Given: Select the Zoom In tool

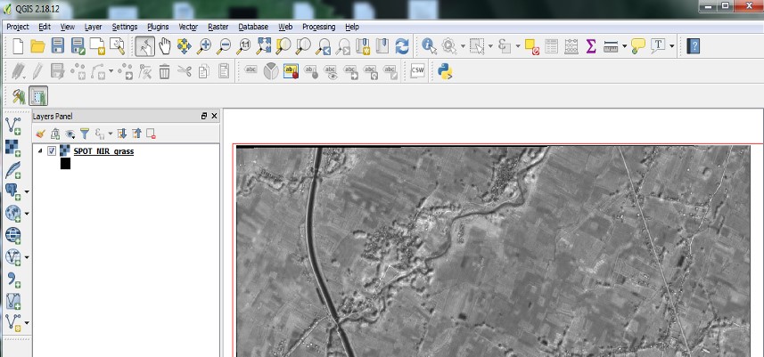Looking at the screenshot, I should [204, 46].
